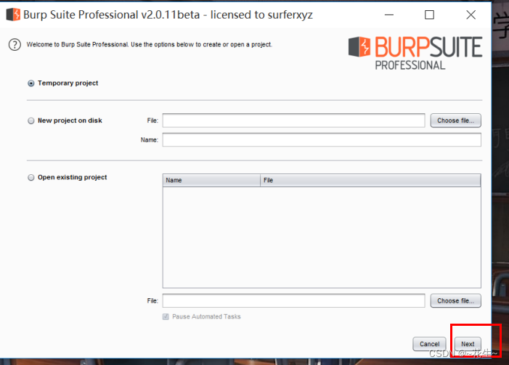
Task: Toggle the Pause Automated Tasks checkbox
Action: (166, 316)
